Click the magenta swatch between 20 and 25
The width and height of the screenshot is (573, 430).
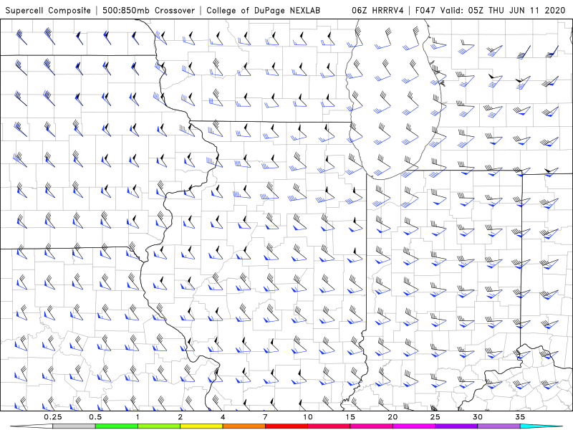(414, 426)
